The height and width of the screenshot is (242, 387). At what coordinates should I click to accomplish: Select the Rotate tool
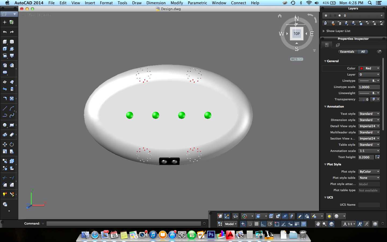pyautogui.click(x=12, y=144)
